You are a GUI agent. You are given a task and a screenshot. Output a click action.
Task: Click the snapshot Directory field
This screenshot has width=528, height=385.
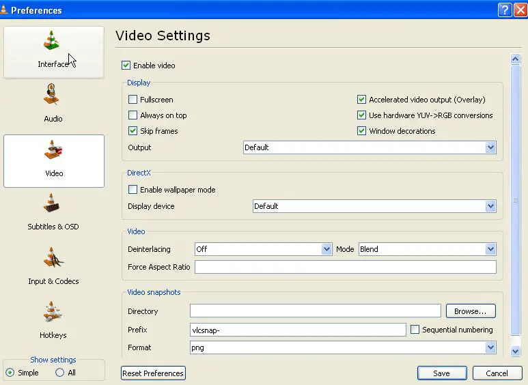click(315, 311)
